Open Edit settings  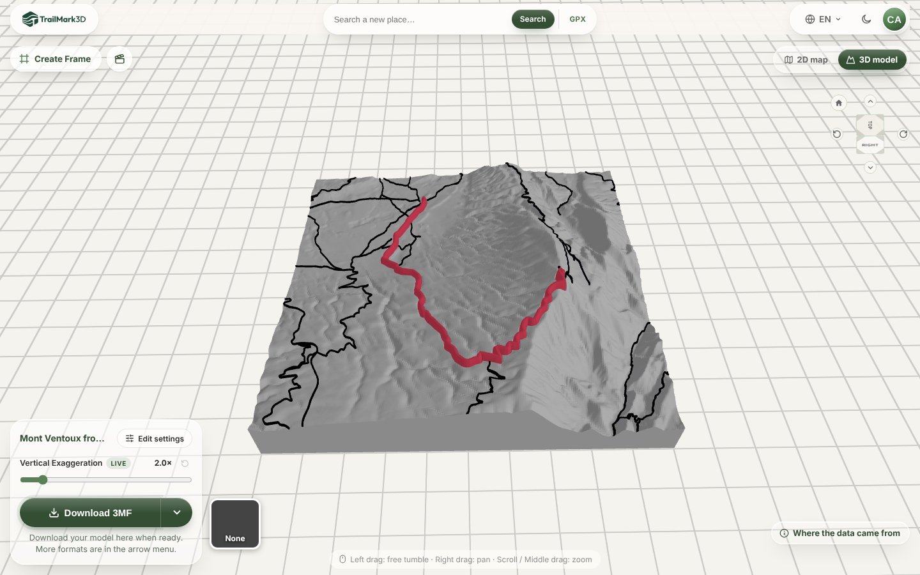click(155, 438)
